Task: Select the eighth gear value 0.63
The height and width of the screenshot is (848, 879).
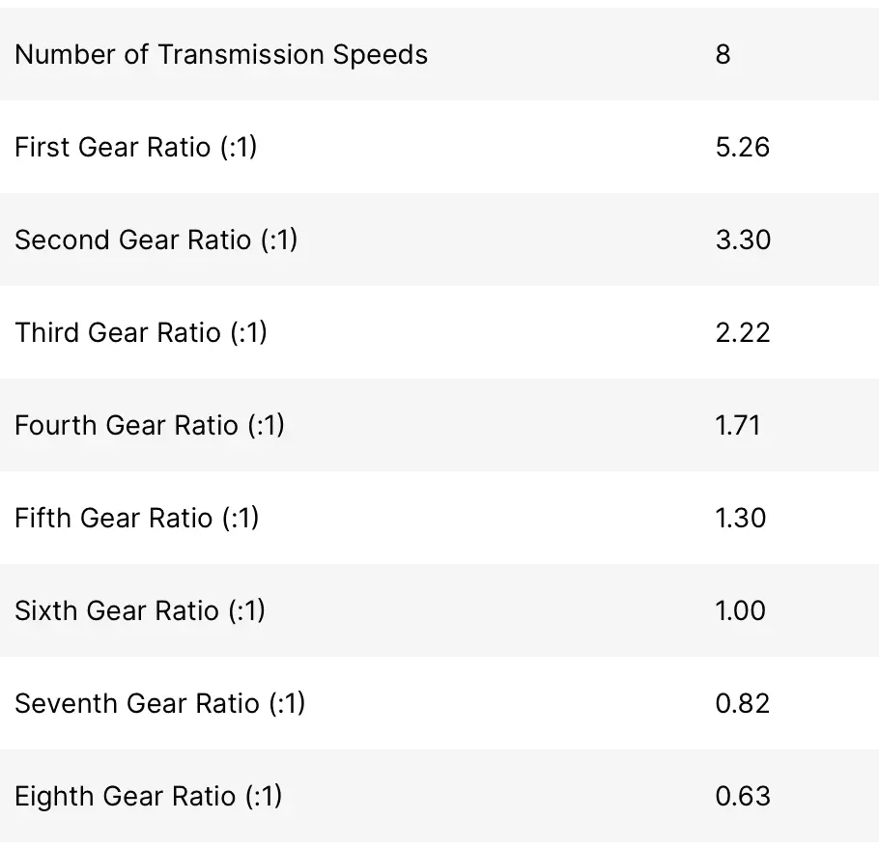Action: (742, 796)
